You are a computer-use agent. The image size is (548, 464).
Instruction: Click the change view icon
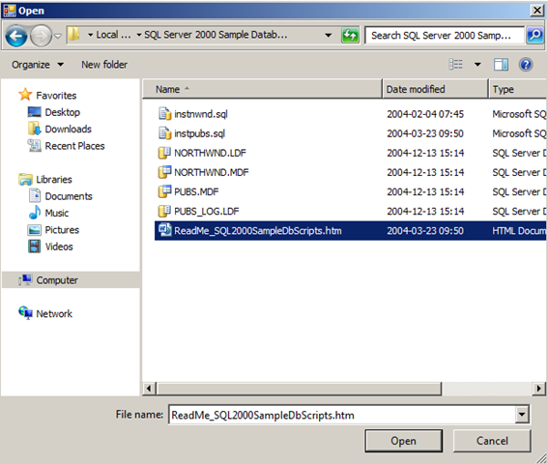click(456, 65)
